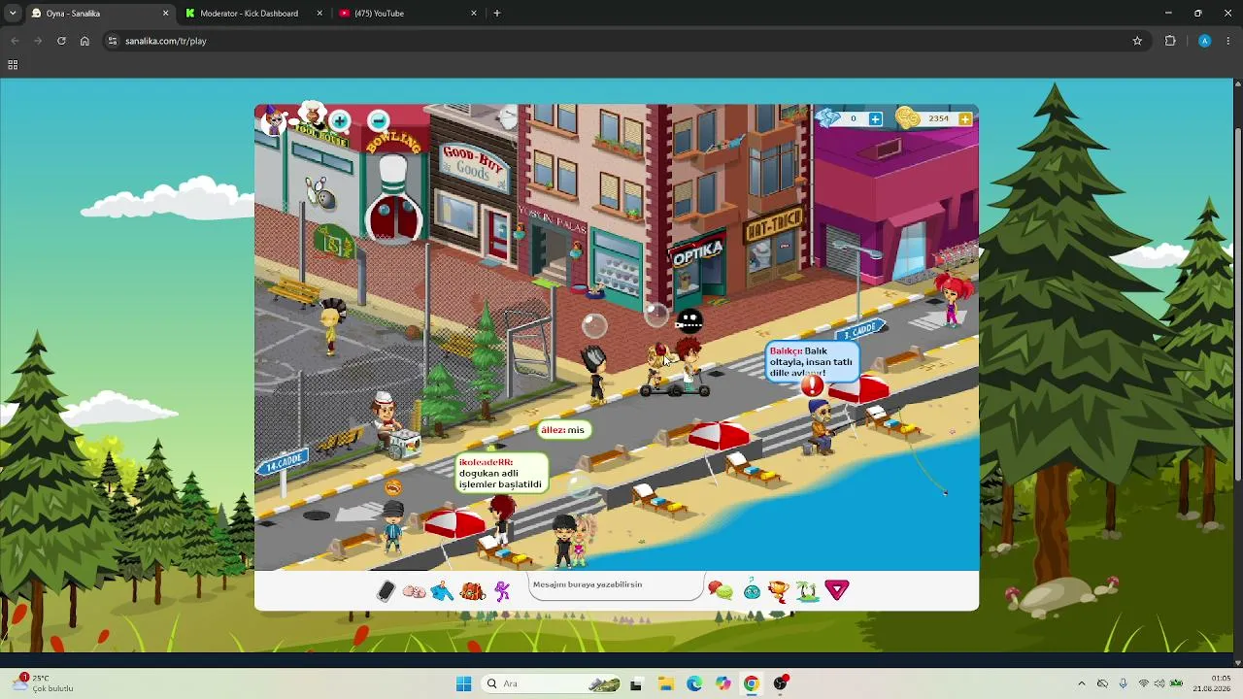Open the orange backpack inventory icon
This screenshot has height=699, width=1243.
tap(472, 590)
